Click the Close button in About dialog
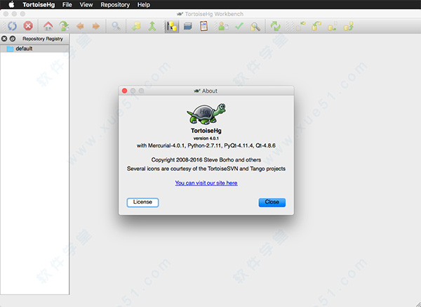Screen dimensions: 421x307 click(272, 202)
